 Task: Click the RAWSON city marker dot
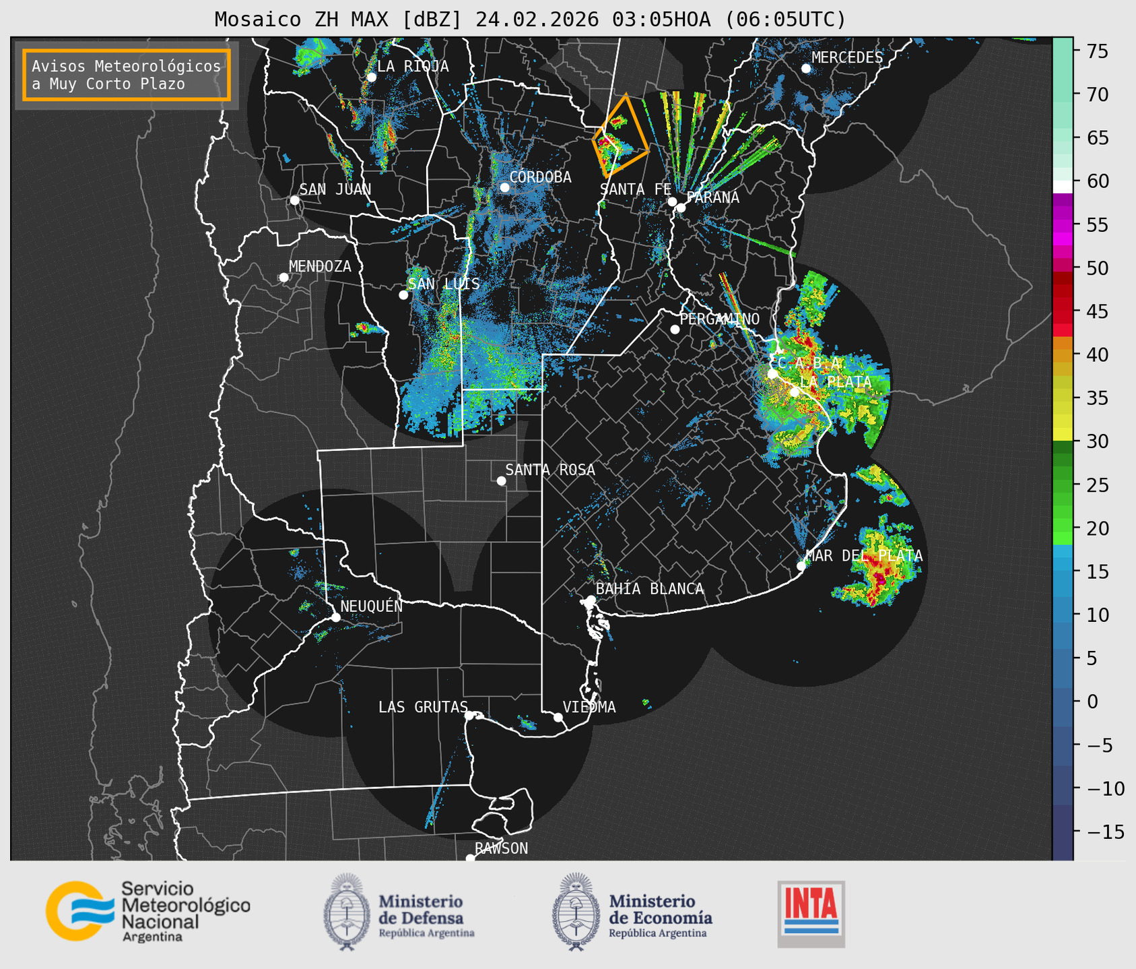pyautogui.click(x=470, y=858)
